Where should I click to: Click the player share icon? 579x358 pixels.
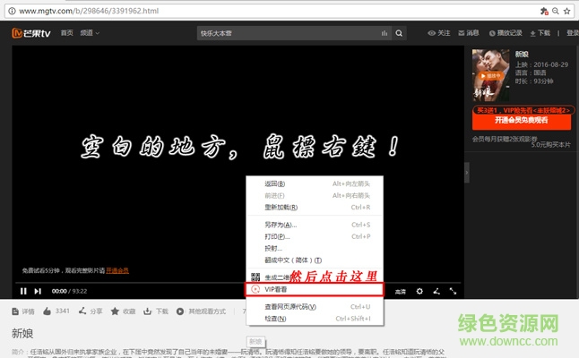tap(436, 291)
